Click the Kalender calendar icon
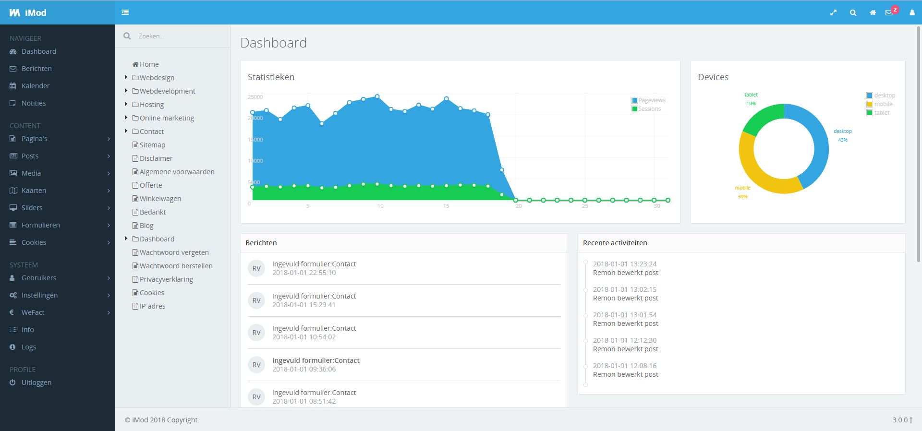This screenshot has height=431, width=922. pos(13,86)
